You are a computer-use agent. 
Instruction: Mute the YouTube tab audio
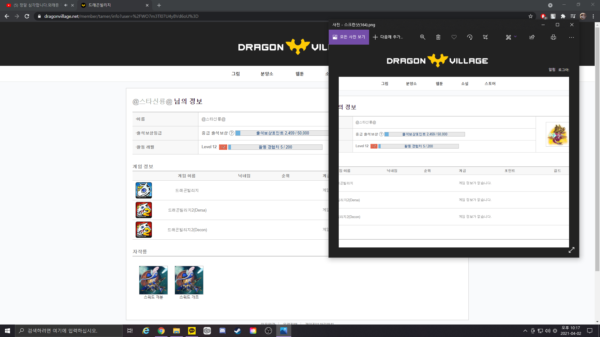66,5
